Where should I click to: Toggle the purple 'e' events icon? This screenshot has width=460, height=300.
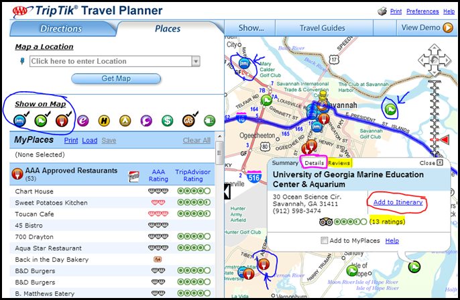tap(83, 121)
